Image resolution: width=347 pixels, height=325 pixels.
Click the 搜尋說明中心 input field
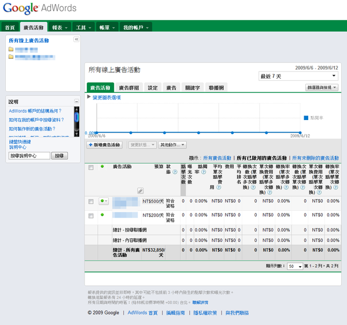pos(29,155)
